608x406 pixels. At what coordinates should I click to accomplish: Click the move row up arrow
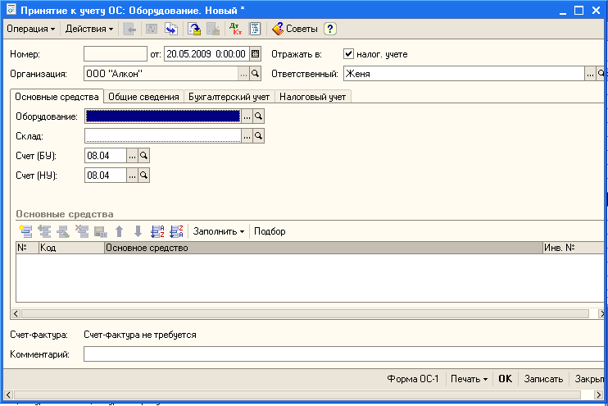click(x=120, y=231)
